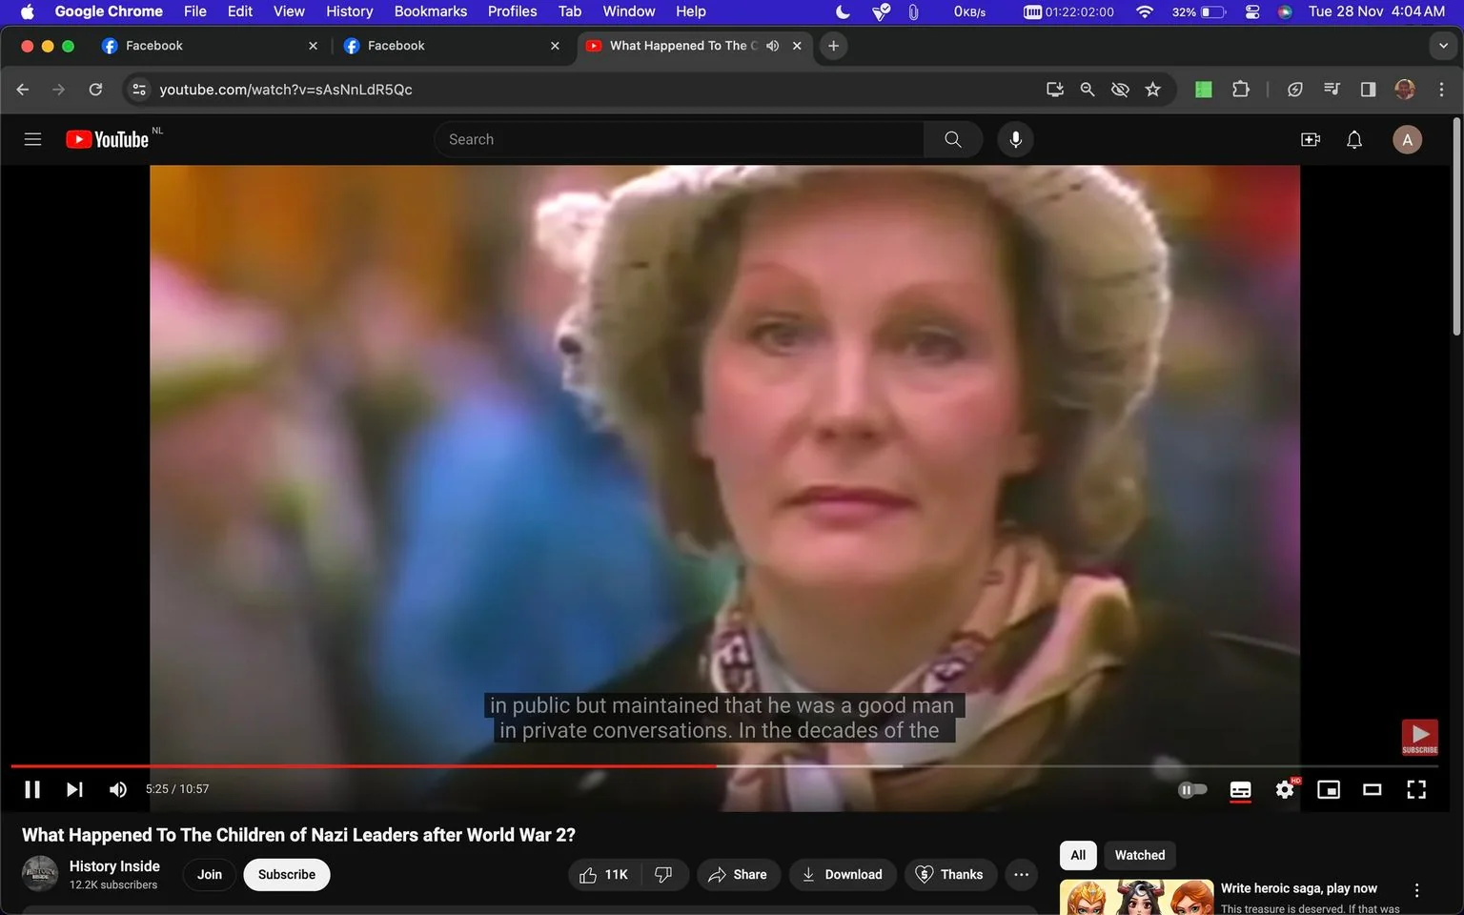This screenshot has width=1464, height=915.
Task: Open the Profiles menu
Action: pos(513,11)
